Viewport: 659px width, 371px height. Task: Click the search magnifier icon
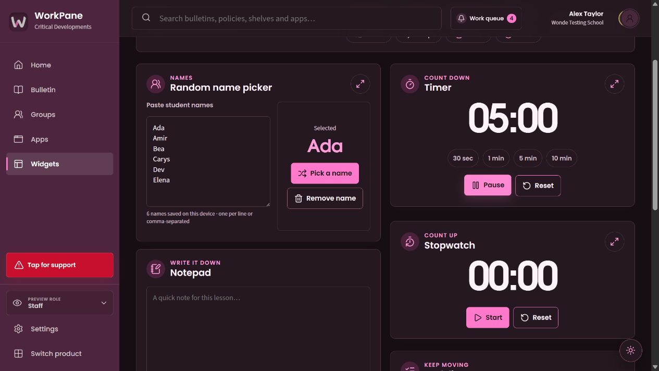pos(146,18)
